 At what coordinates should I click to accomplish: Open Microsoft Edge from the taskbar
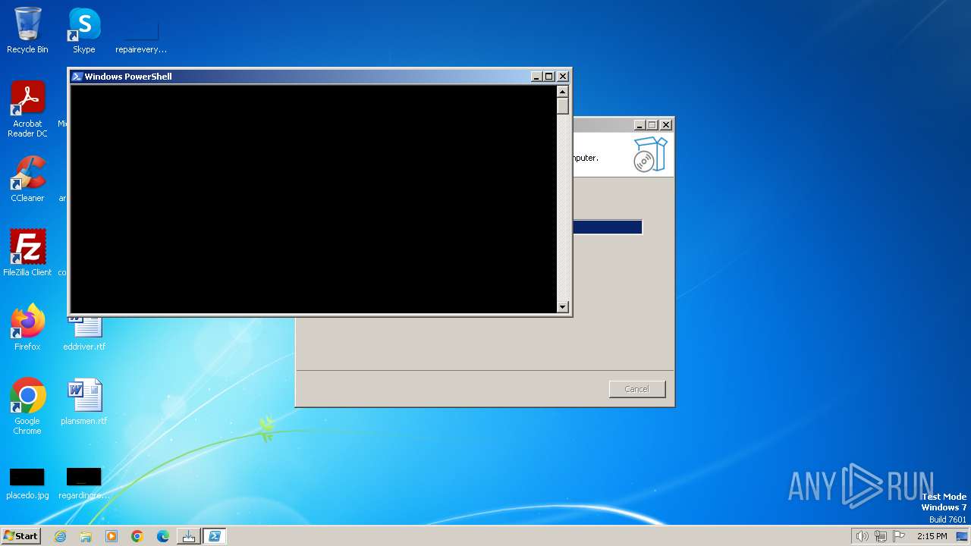163,536
